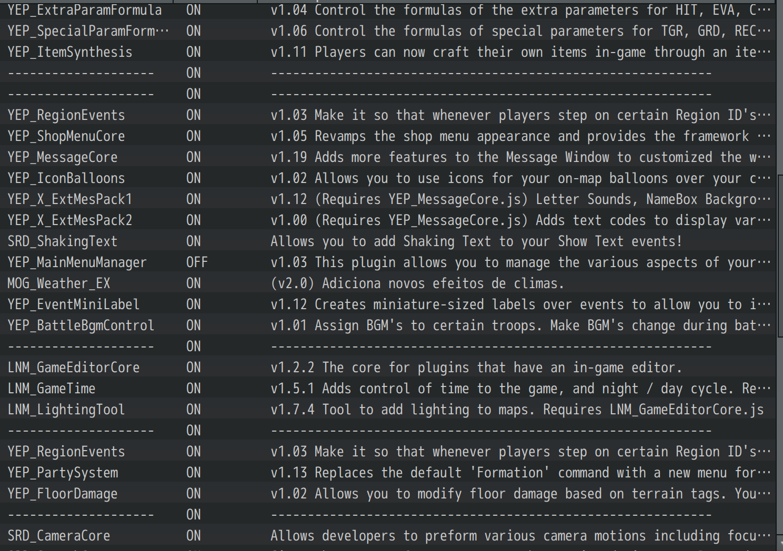The image size is (783, 551).
Task: Select the YEP_FloorDamage plugin name
Action: click(63, 494)
